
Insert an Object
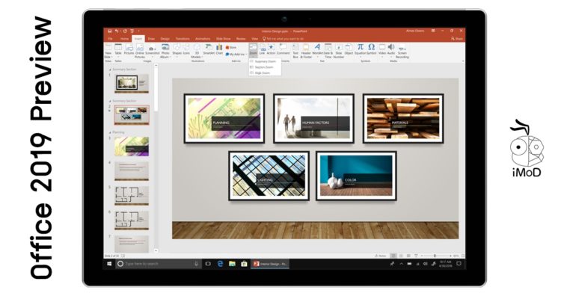pos(349,49)
